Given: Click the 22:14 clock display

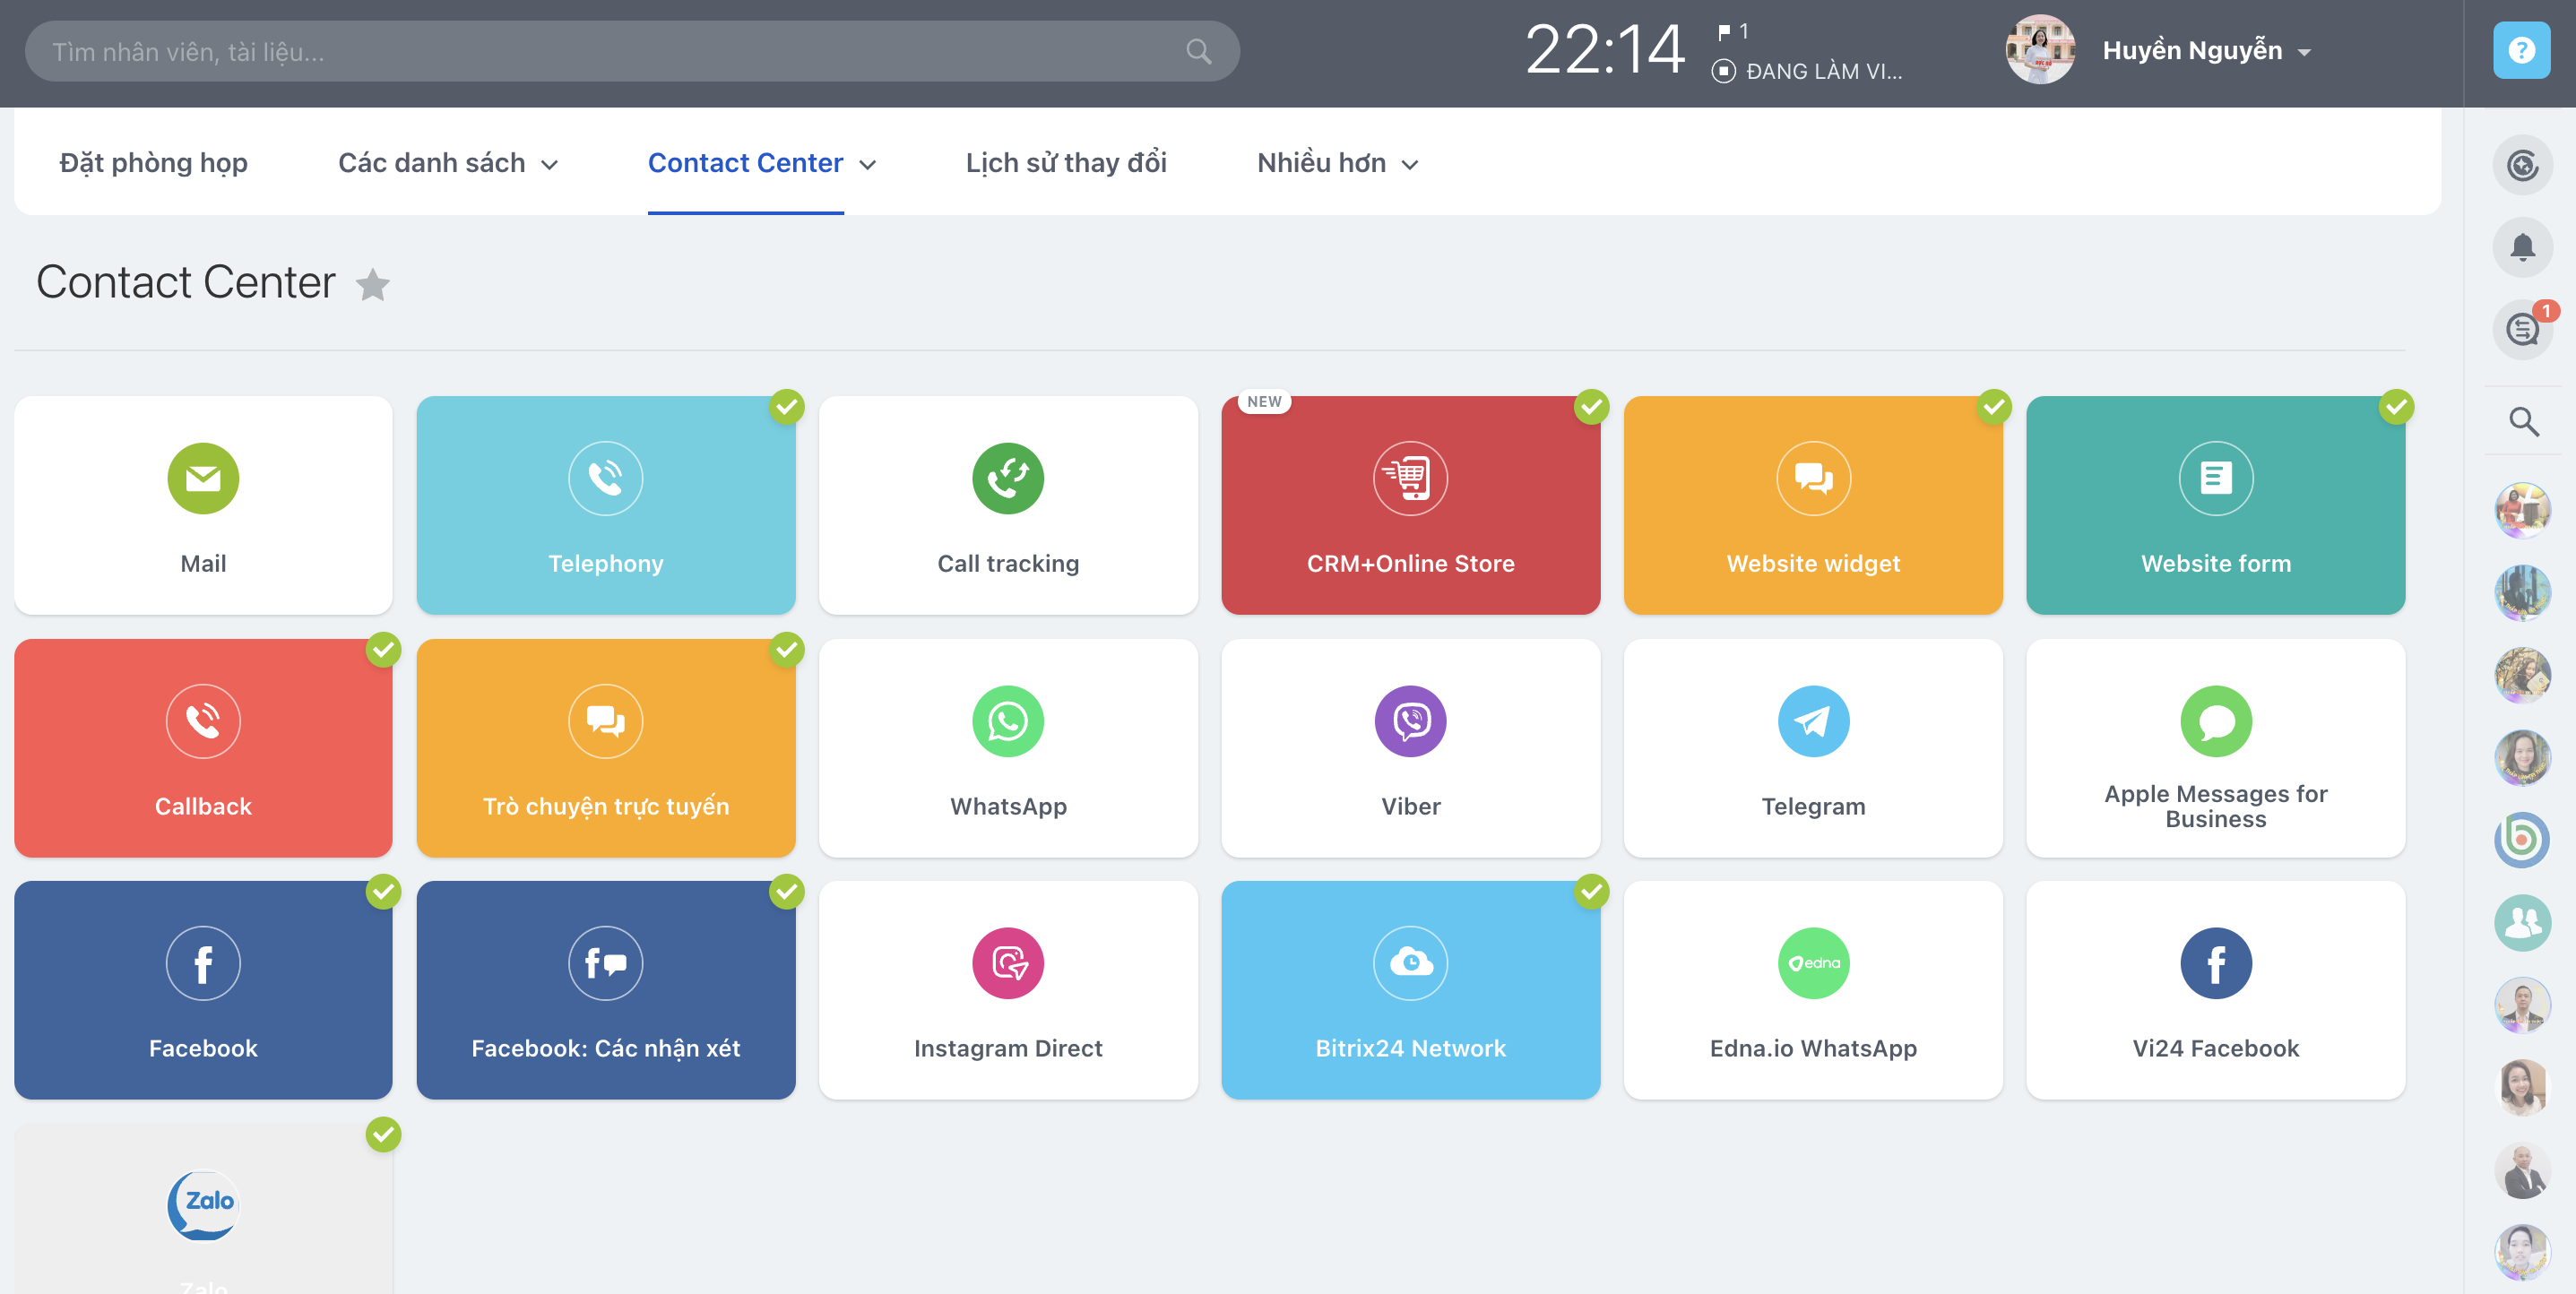Looking at the screenshot, I should coord(1604,50).
